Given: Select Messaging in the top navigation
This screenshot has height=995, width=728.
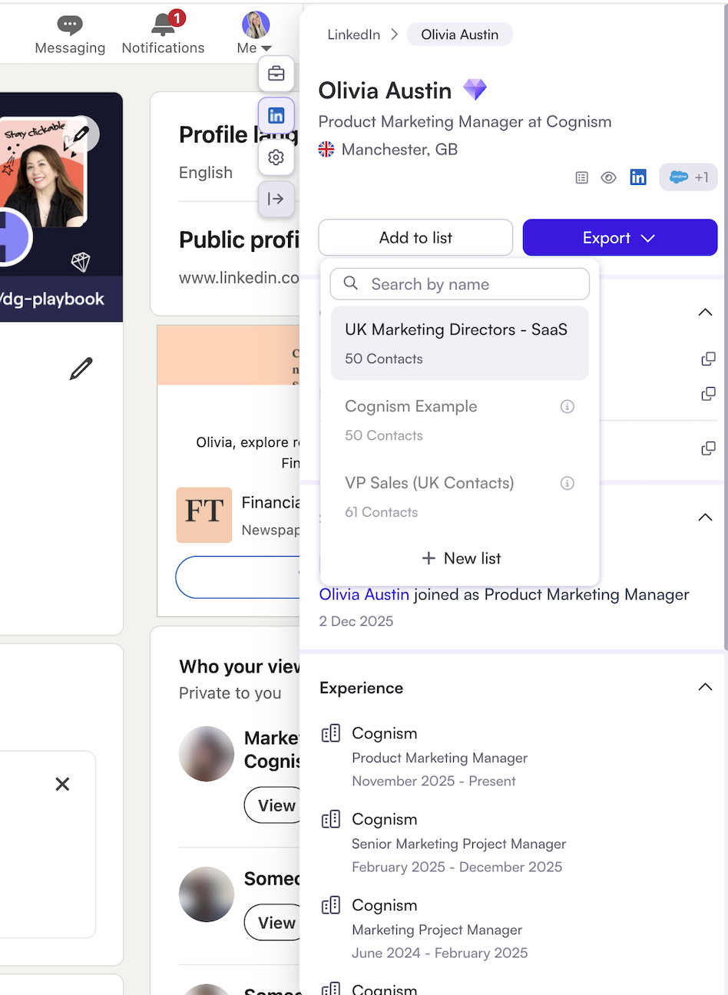Looking at the screenshot, I should point(69,33).
